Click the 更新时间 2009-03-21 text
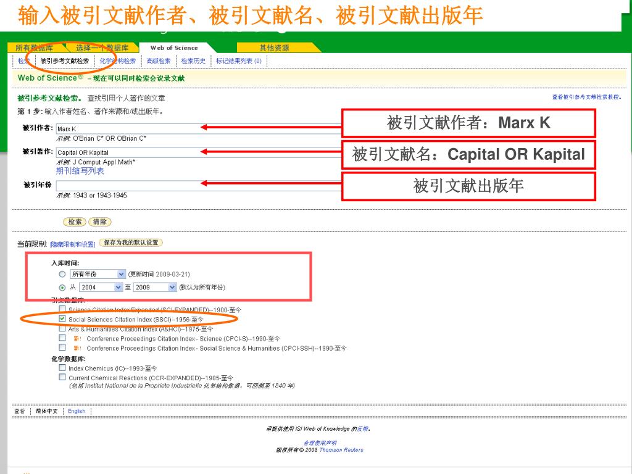Viewport: 632px width, 474px height. click(x=159, y=274)
